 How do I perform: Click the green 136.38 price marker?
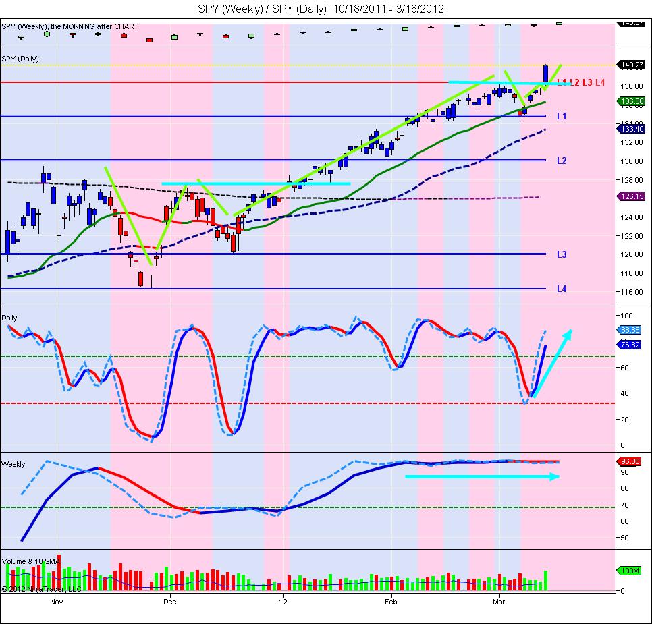[x=632, y=101]
